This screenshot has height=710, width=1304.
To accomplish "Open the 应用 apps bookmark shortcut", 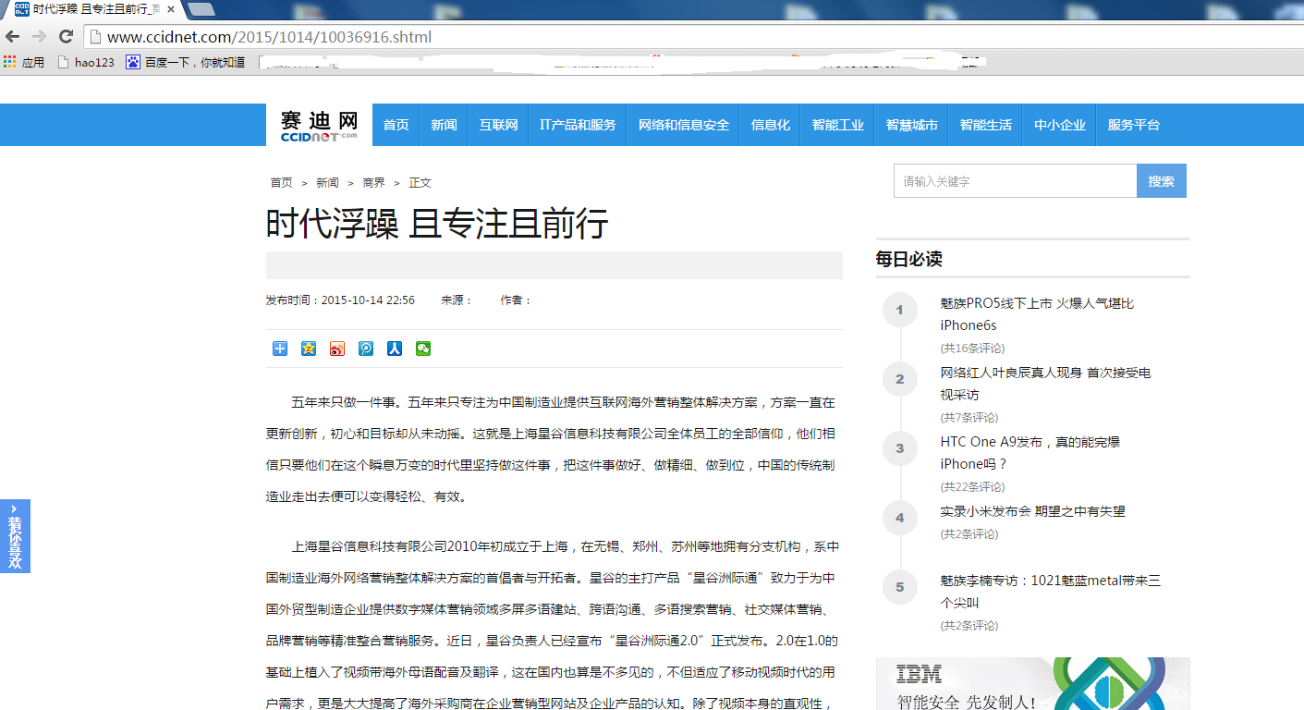I will [x=24, y=62].
